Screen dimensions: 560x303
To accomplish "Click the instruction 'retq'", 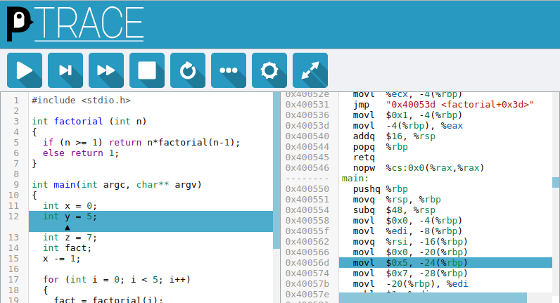I will click(364, 157).
